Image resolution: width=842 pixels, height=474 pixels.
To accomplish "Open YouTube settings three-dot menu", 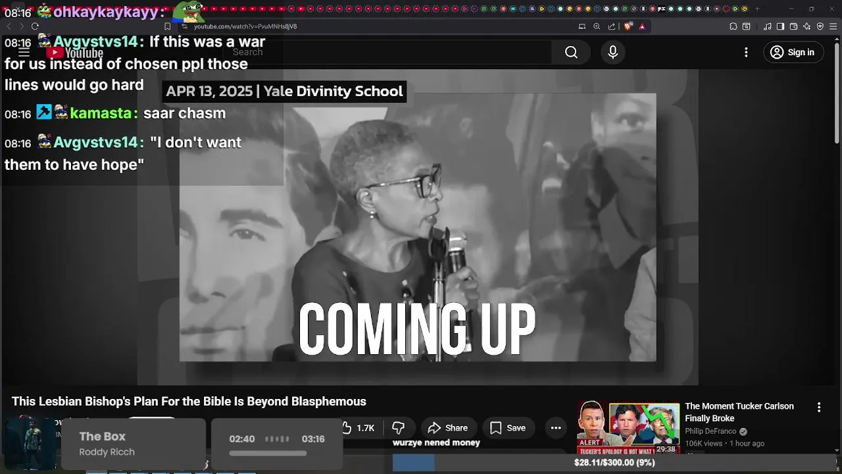I will 746,52.
